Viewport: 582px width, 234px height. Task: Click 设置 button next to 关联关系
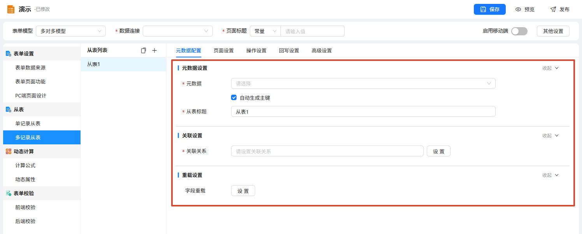tap(438, 151)
